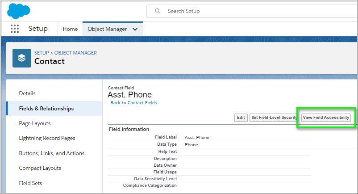Click the Data Owner row label
The image size is (358, 194).
point(165,165)
